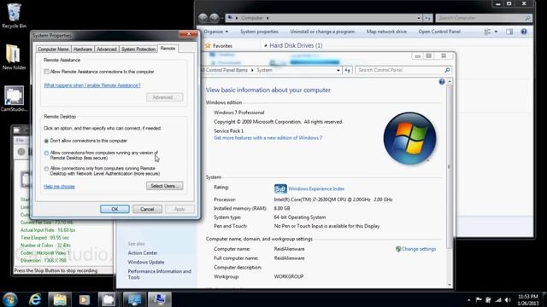This screenshot has height=307, width=547.
Task: Click the back arrow in Computer window
Action: (x=203, y=17)
